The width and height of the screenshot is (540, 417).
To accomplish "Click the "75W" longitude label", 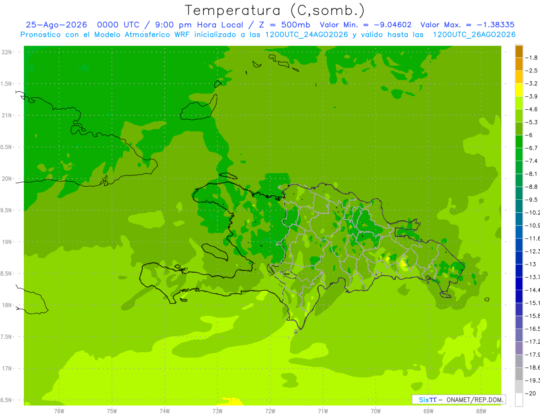I will 112,411.
